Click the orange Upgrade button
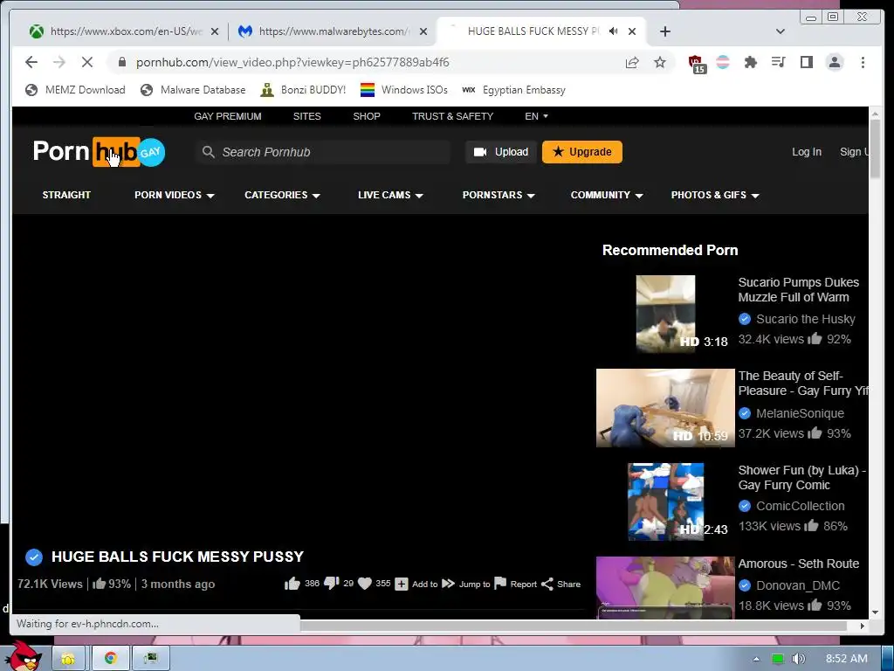This screenshot has height=671, width=894. (x=582, y=152)
